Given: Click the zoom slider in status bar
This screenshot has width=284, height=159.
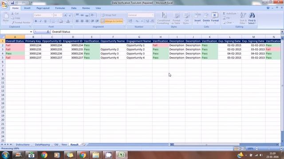Looking at the screenshot, I should tap(269, 148).
